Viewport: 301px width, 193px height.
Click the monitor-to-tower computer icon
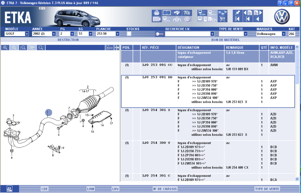(202, 19)
